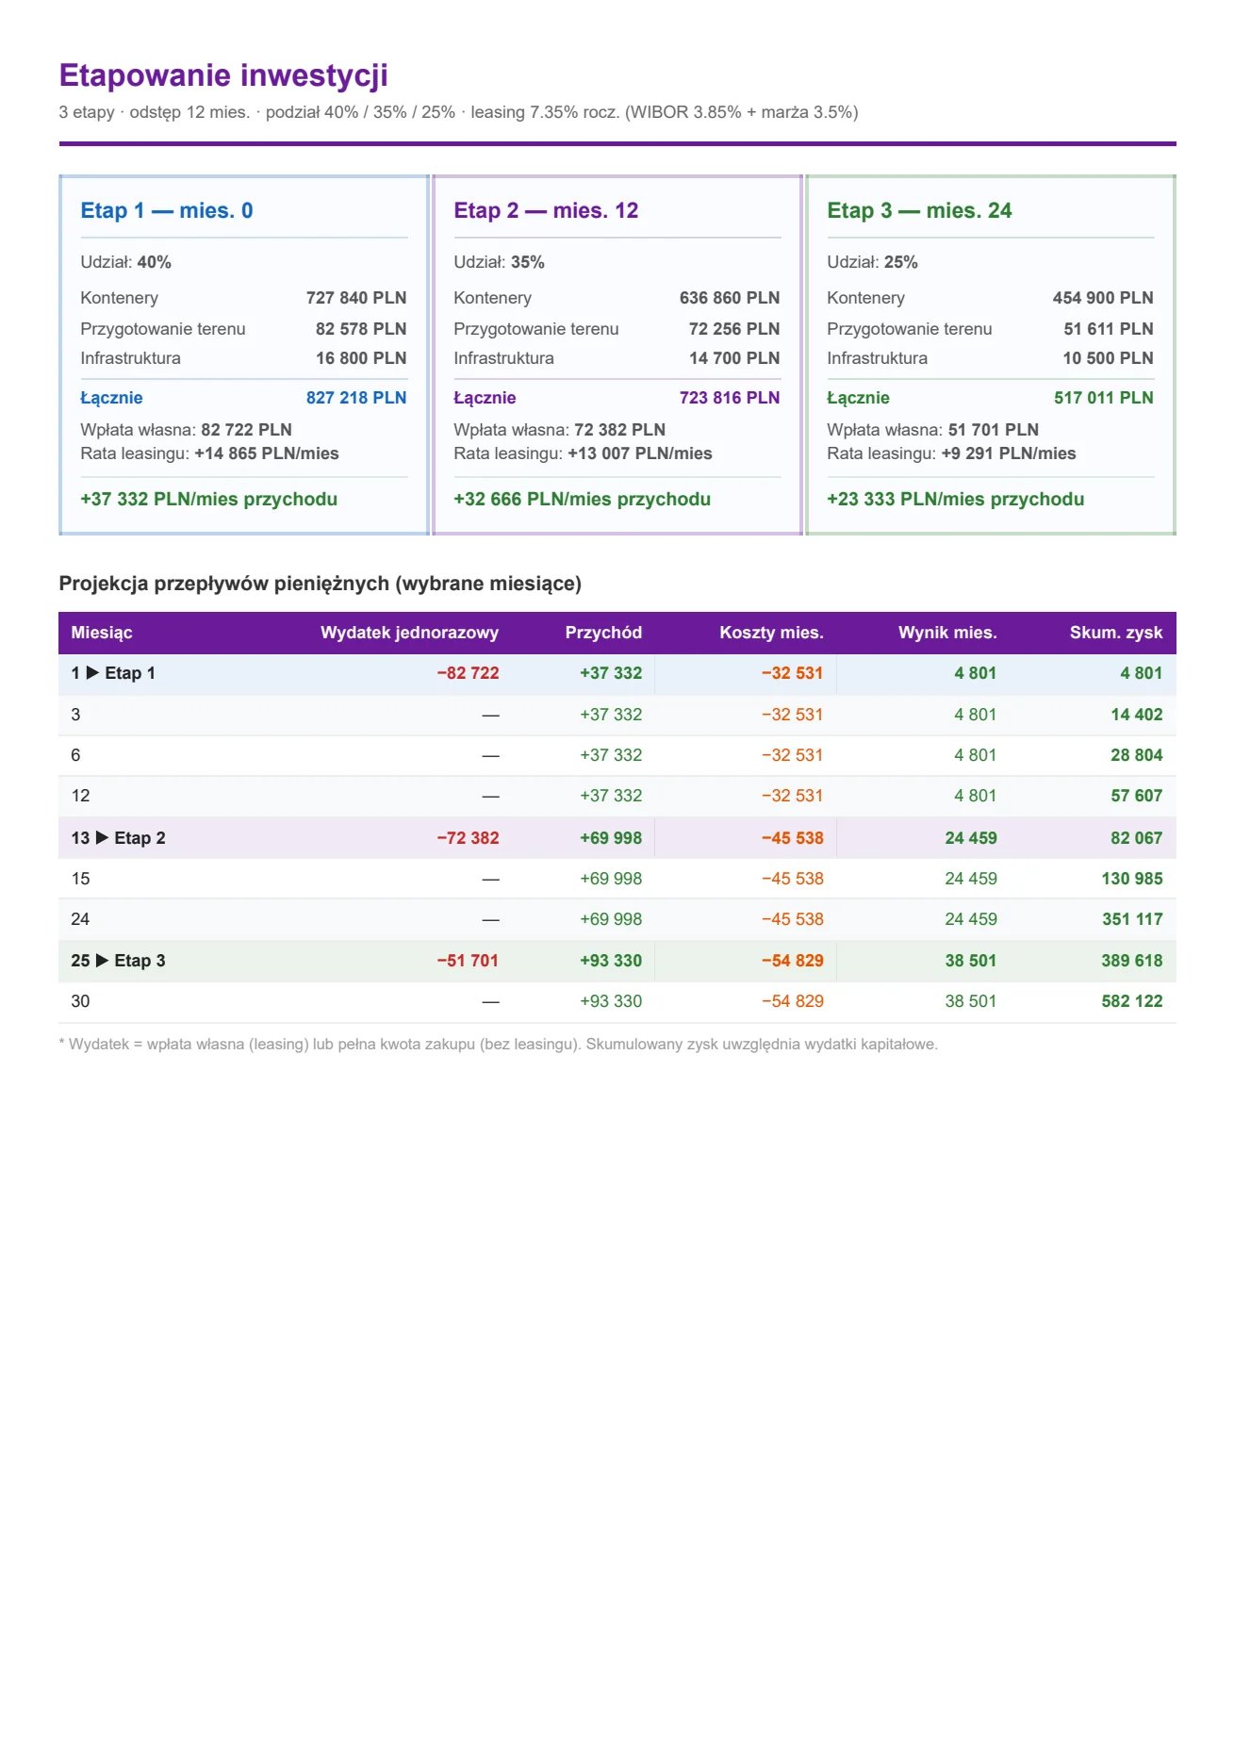Click the Wydatek jednorazowy column header
1234x1747 pixels.
tap(409, 633)
